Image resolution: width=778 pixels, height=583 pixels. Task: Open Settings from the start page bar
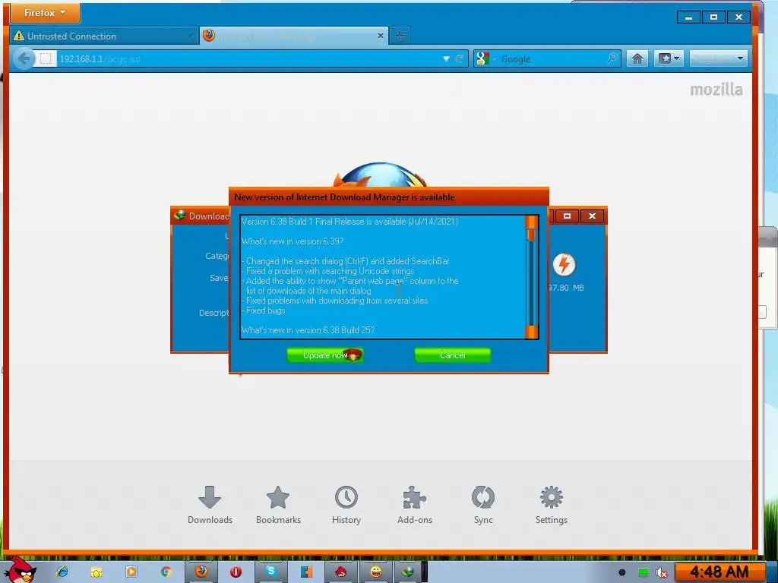tap(552, 505)
